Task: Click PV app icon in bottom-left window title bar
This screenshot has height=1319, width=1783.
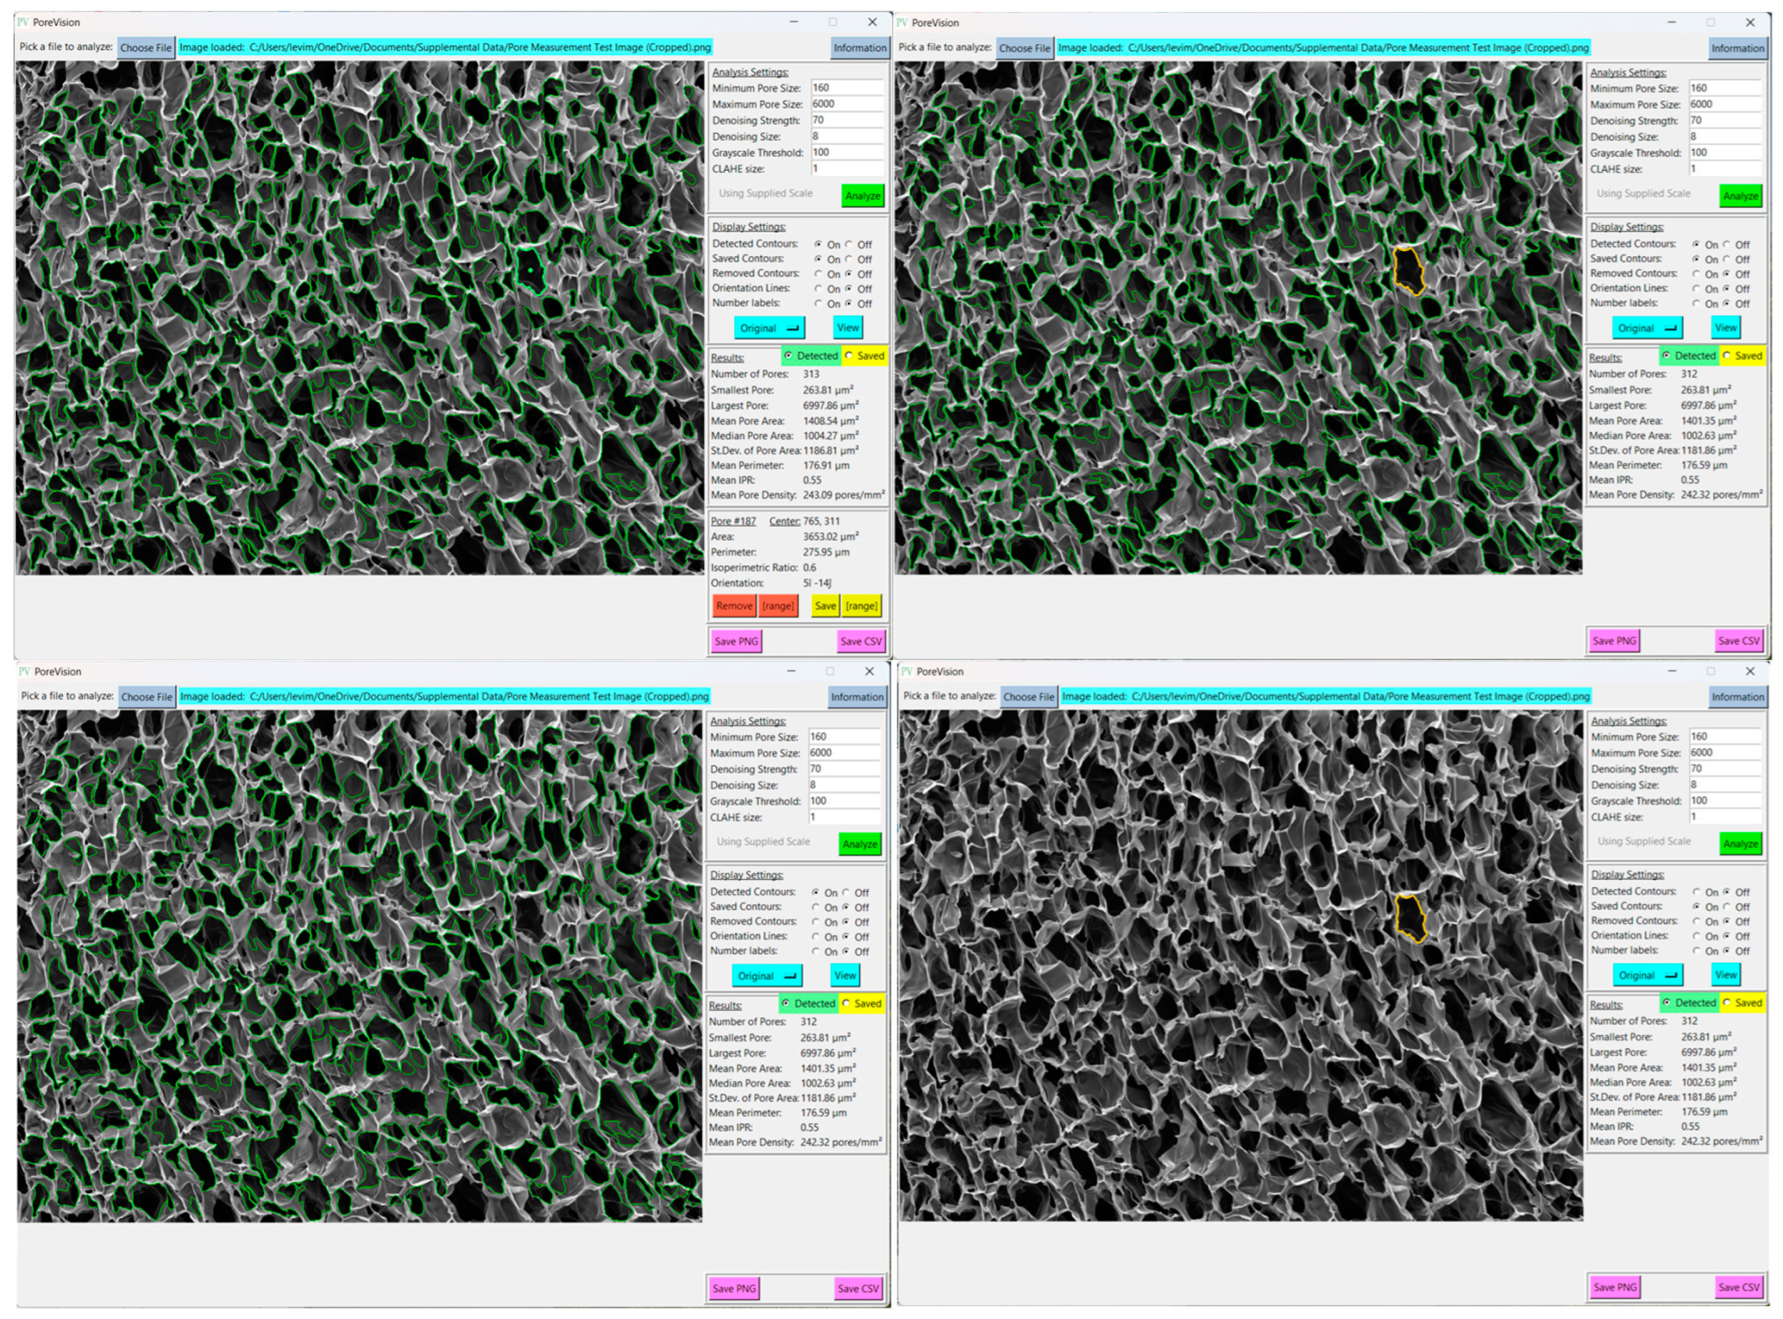Action: click(x=24, y=671)
